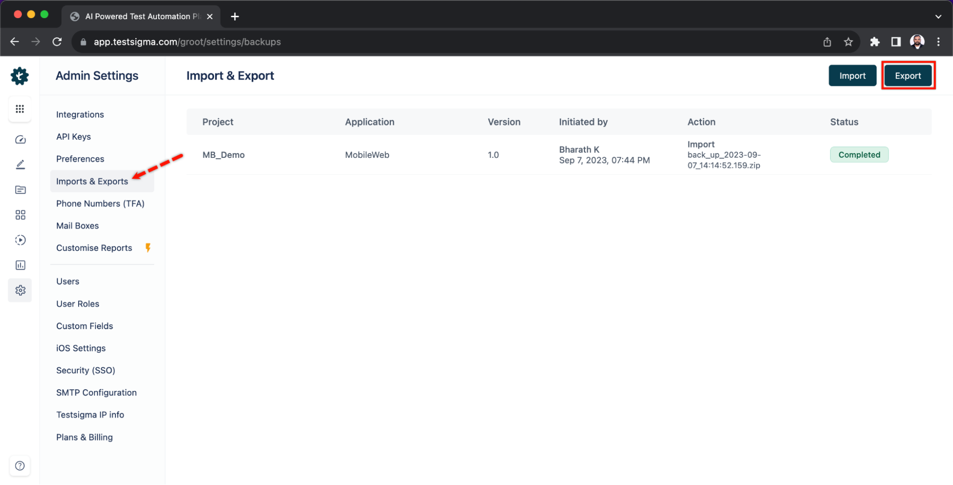The height and width of the screenshot is (485, 953).
Task: Expand the tab search chevron at top right
Action: (x=938, y=17)
